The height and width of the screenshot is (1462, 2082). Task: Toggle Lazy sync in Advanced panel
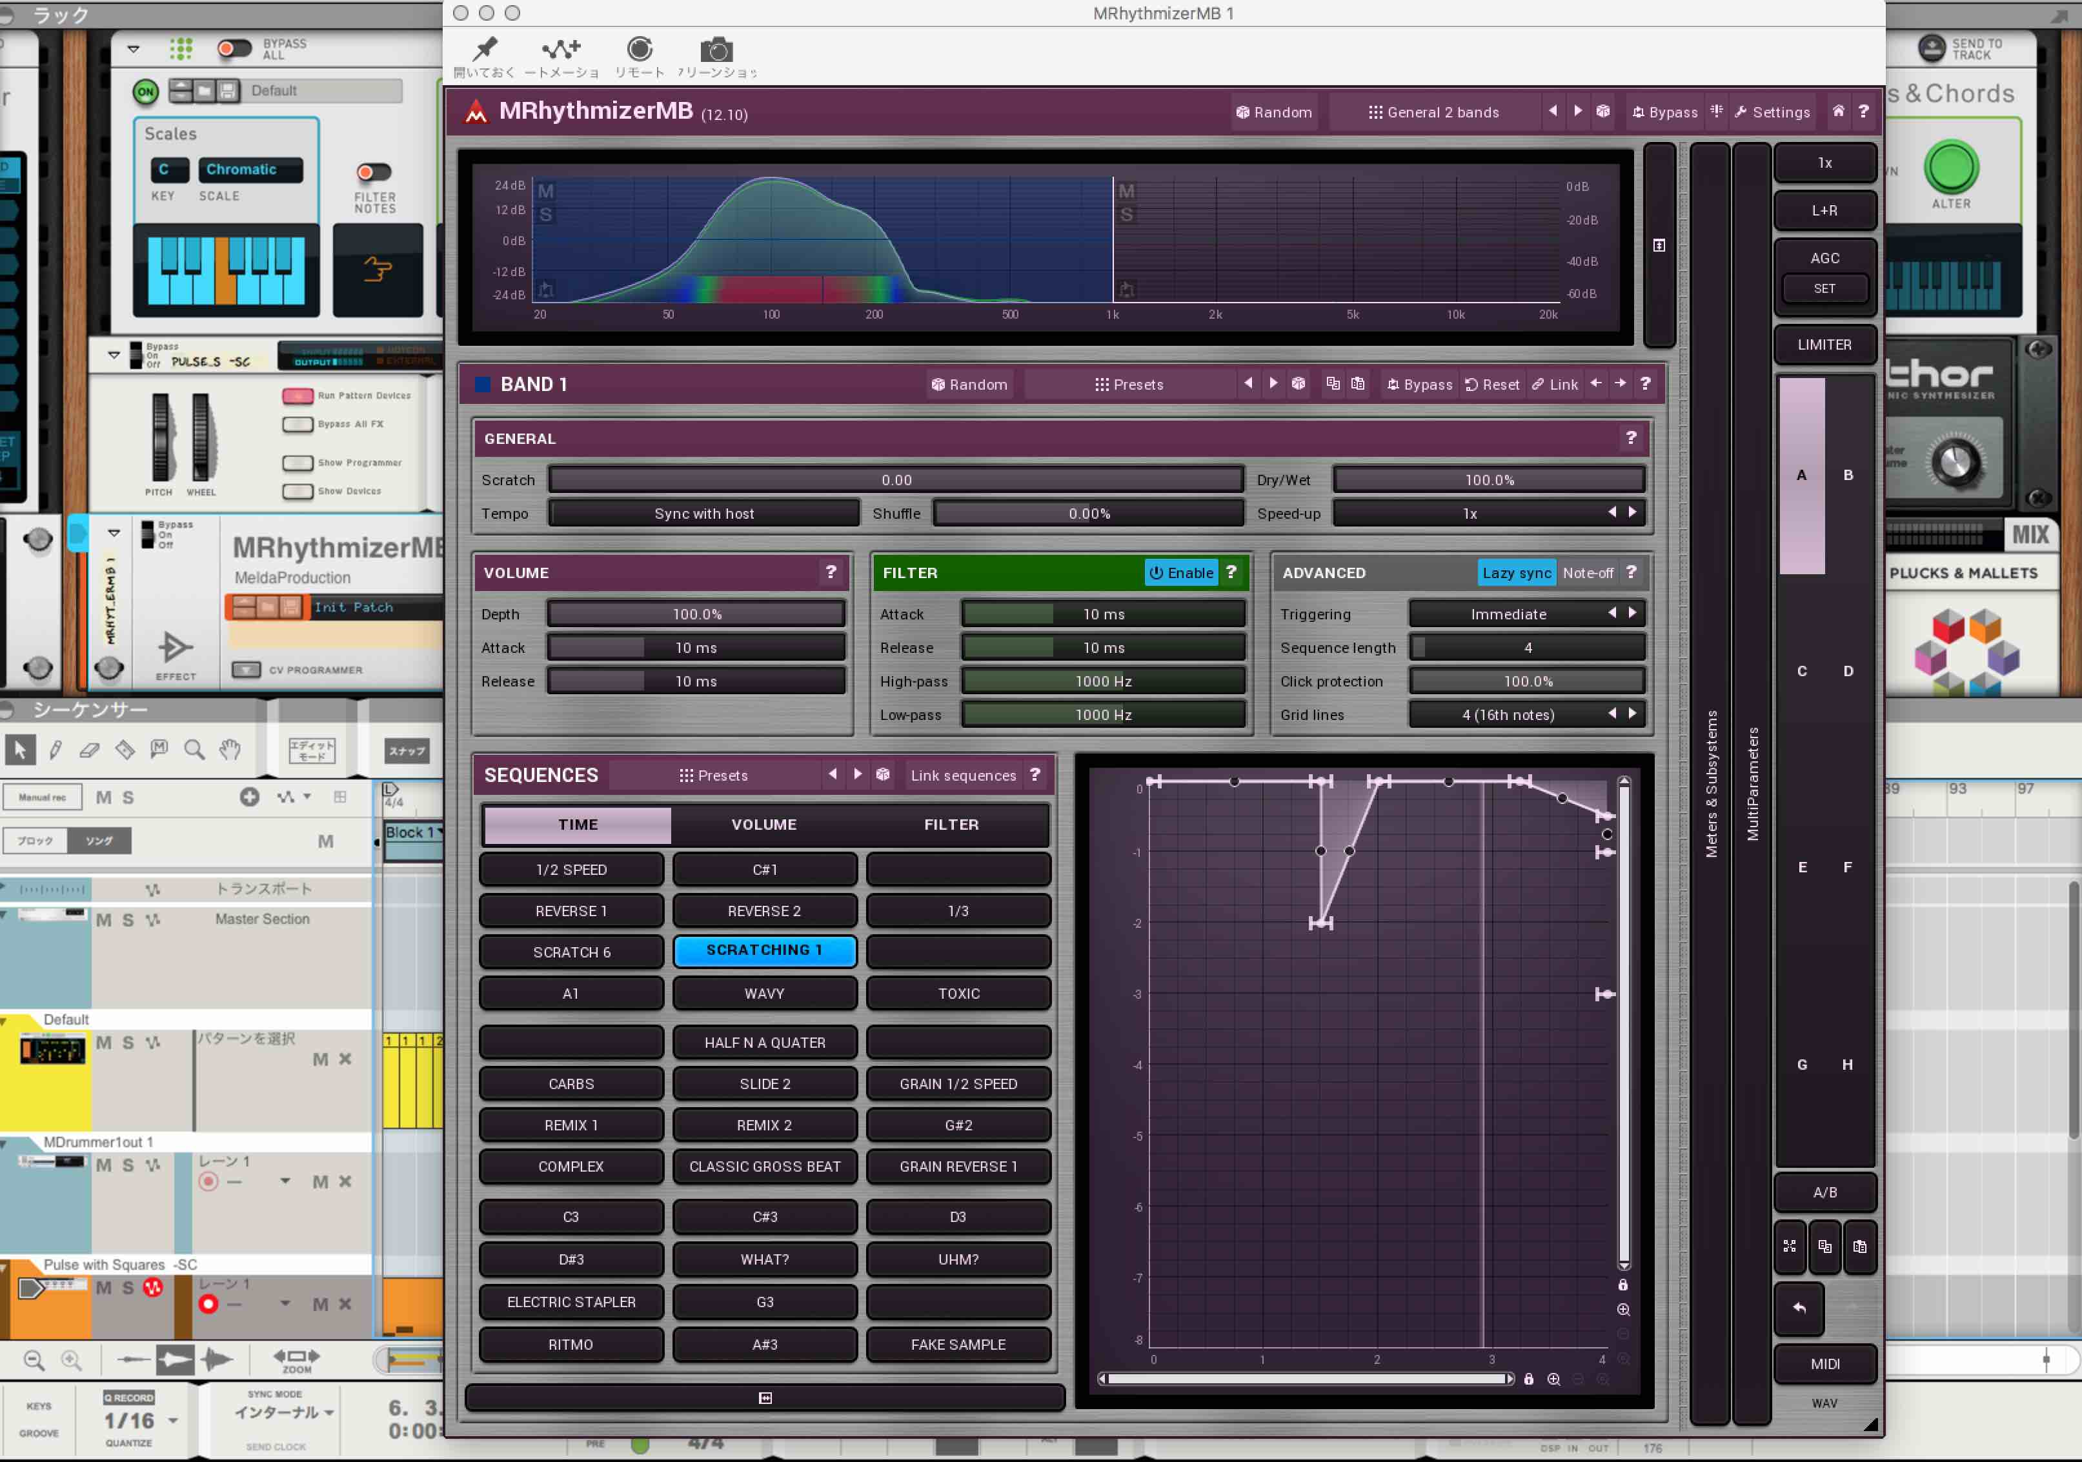pyautogui.click(x=1516, y=573)
